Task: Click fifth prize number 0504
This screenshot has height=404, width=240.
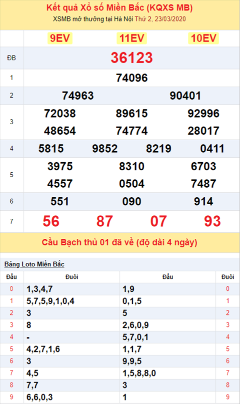Action: (131, 184)
